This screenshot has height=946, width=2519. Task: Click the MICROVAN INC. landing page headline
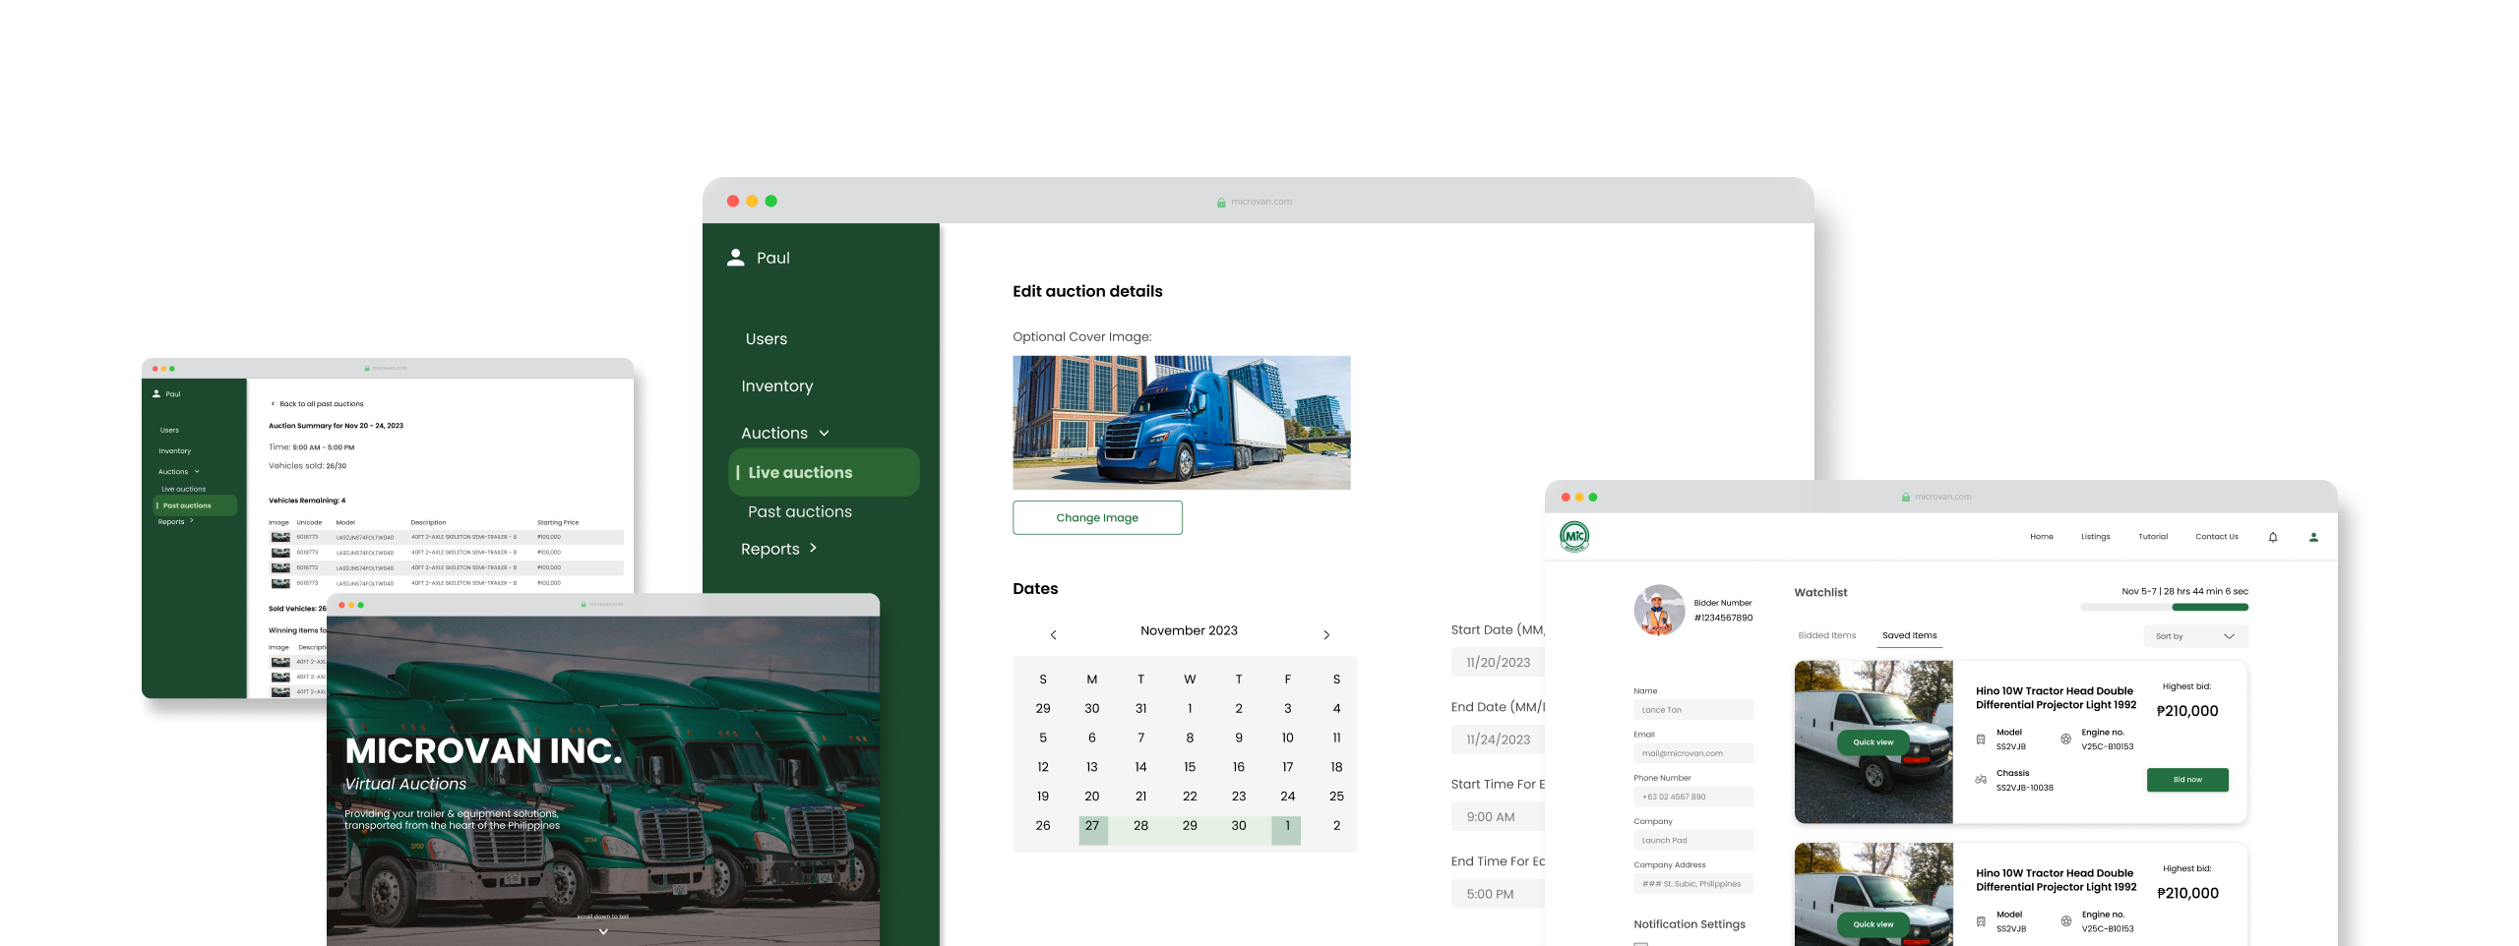tap(483, 752)
